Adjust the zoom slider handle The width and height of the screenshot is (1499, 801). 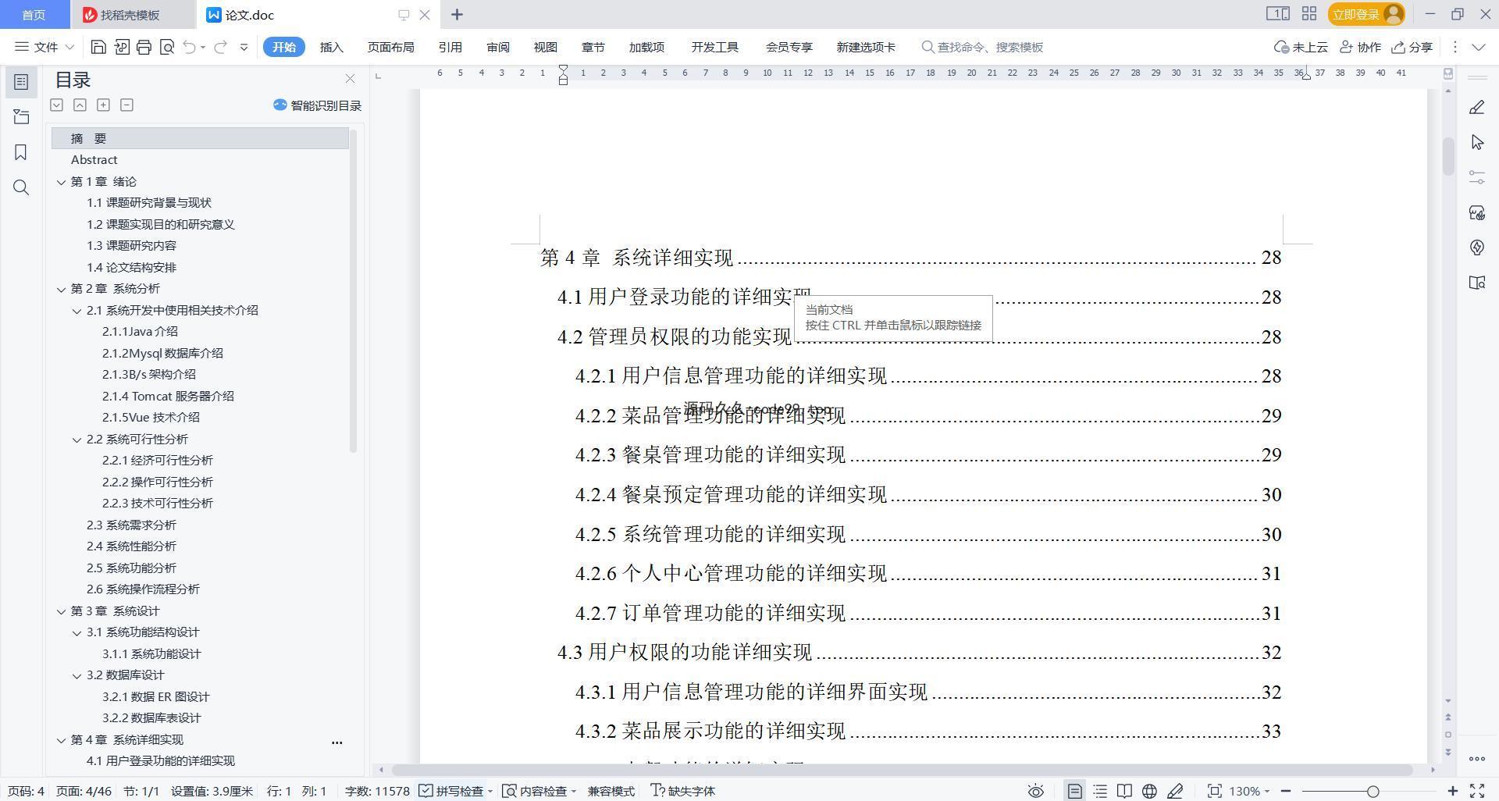[x=1373, y=791]
